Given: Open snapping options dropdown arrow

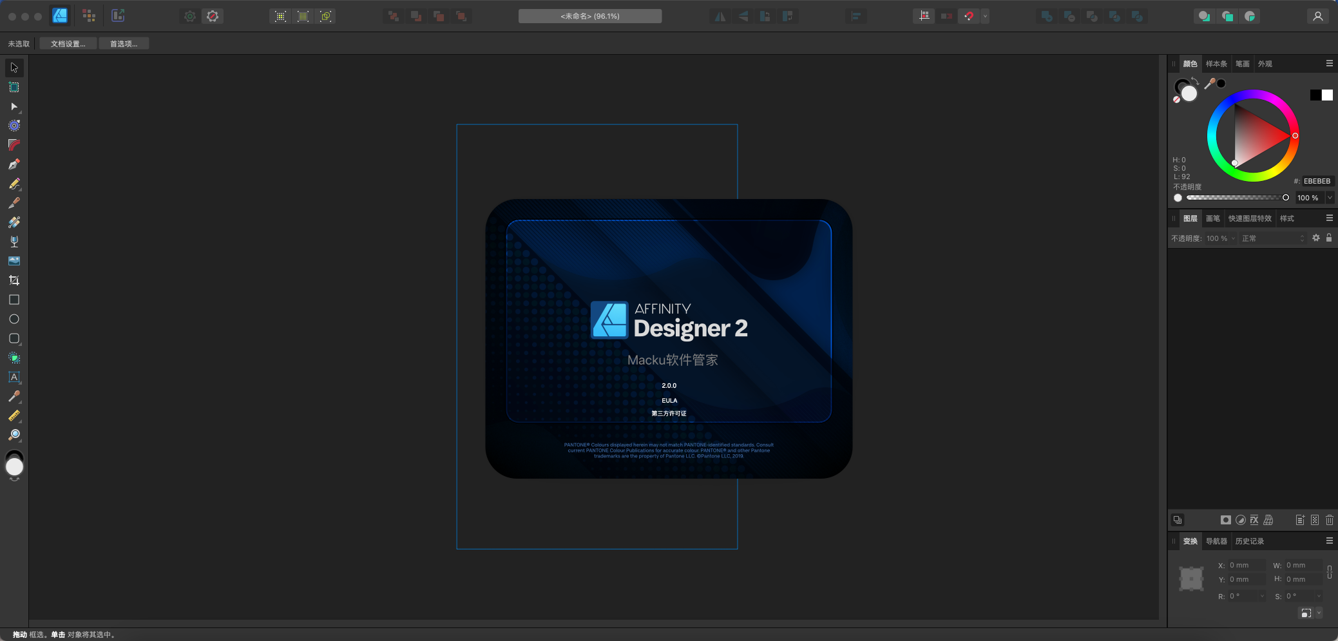Looking at the screenshot, I should (985, 16).
